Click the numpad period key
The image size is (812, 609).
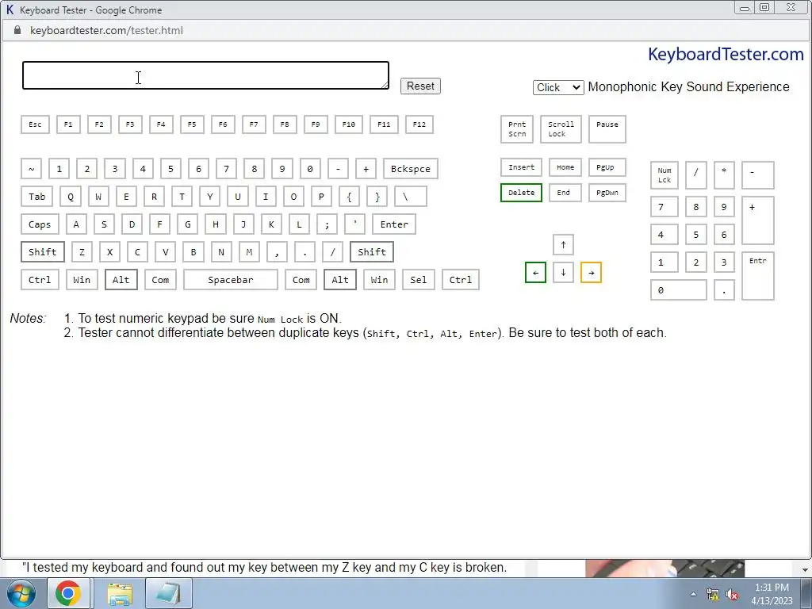click(x=724, y=290)
